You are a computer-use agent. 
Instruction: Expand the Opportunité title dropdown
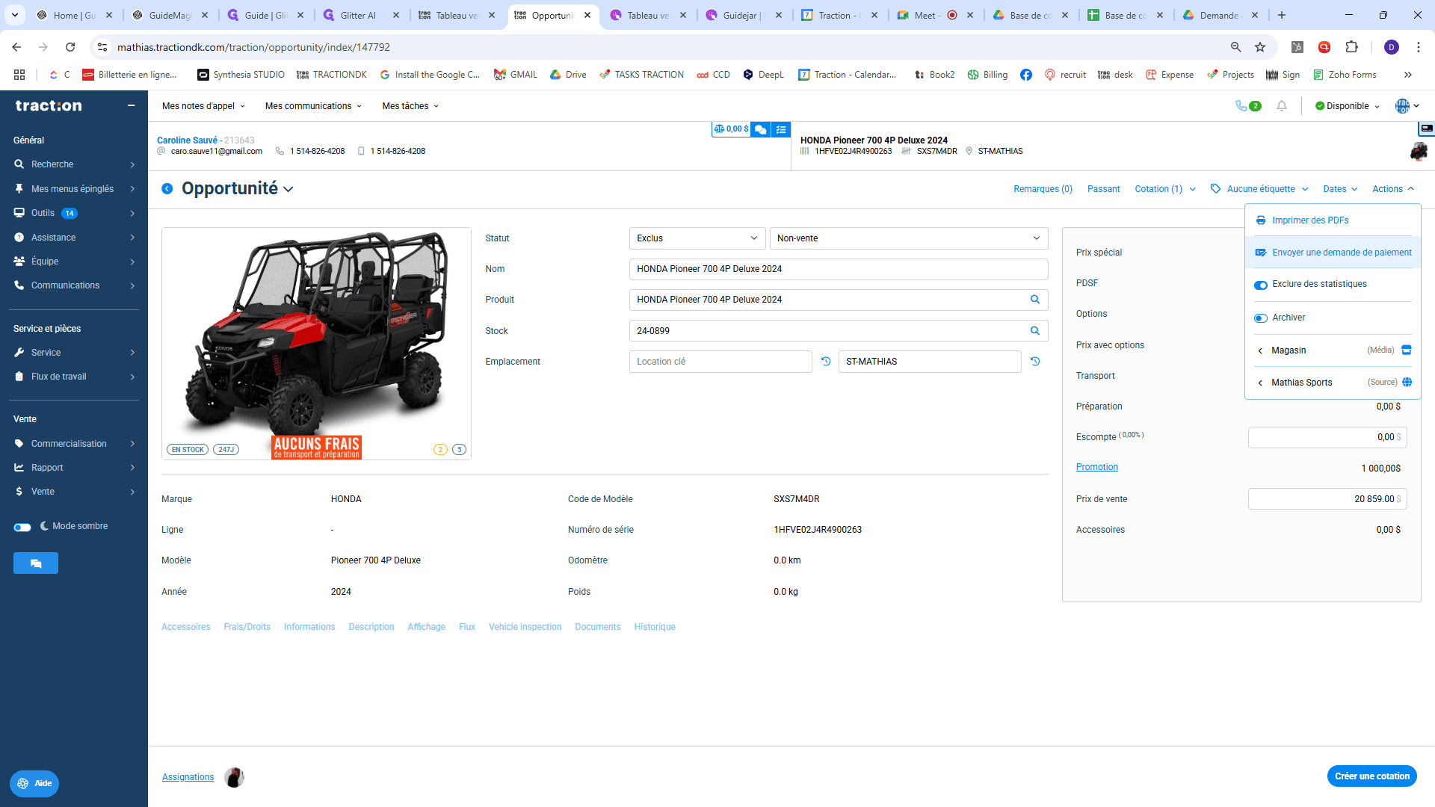pos(288,190)
